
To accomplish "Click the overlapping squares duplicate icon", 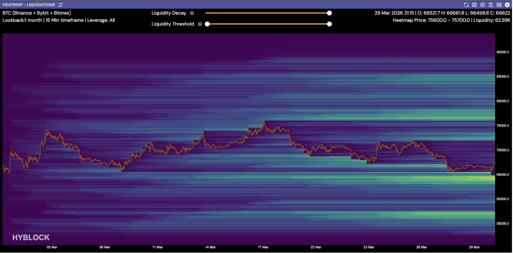I will 499,5.
